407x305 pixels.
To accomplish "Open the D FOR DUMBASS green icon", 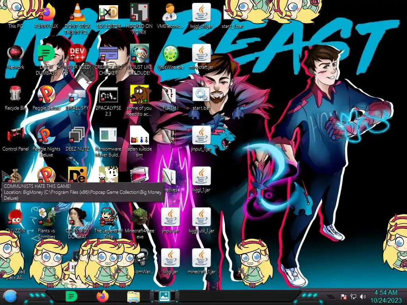I will click(x=46, y=60).
